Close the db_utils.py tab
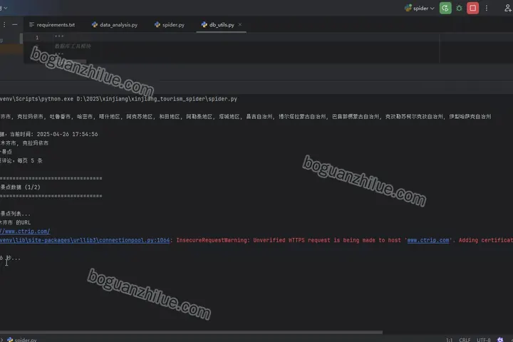Image resolution: width=513 pixels, height=342 pixels. pos(240,24)
